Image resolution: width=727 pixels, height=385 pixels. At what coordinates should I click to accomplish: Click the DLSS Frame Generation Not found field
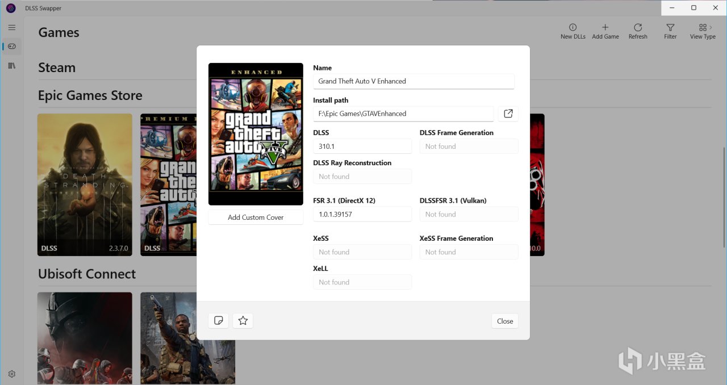point(469,146)
